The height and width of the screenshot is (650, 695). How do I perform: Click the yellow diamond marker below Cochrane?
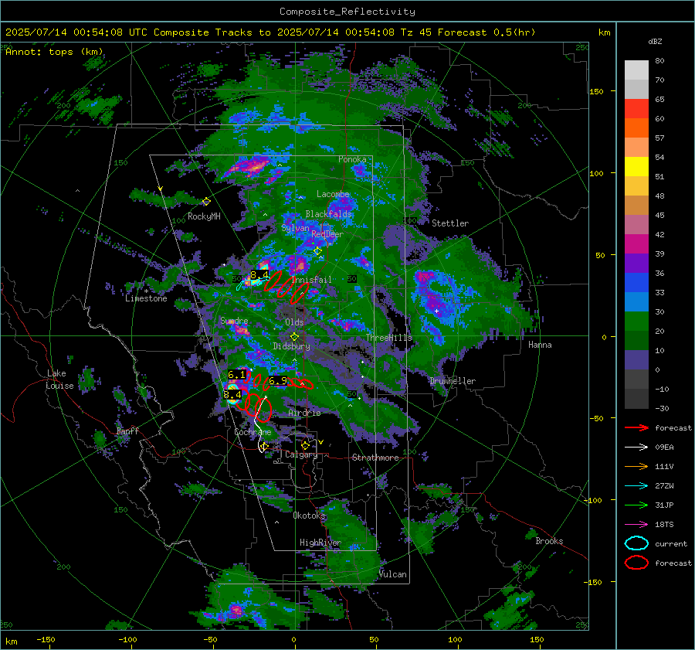click(x=264, y=447)
